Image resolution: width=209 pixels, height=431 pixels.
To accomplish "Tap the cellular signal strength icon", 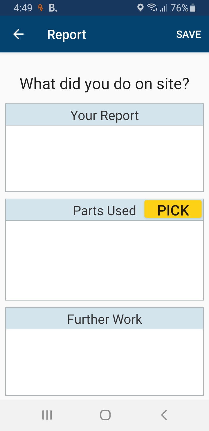I will click(163, 8).
